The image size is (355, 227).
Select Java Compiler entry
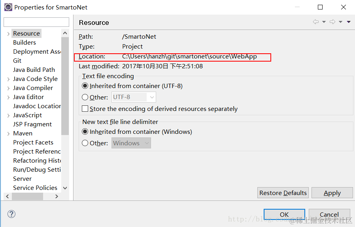point(33,88)
